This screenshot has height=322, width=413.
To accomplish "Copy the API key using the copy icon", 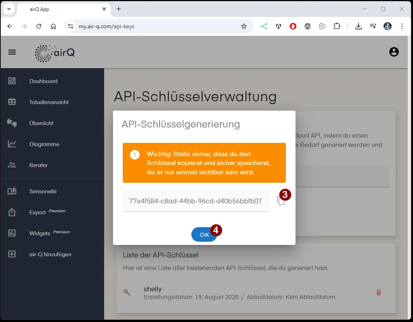I will pos(281,201).
